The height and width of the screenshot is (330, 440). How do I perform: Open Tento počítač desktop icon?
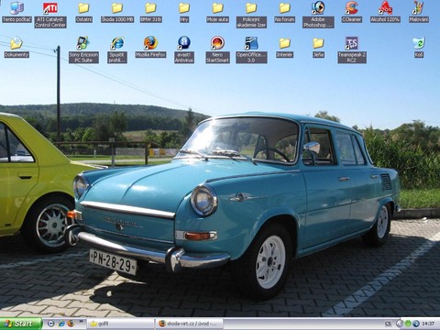[16, 12]
